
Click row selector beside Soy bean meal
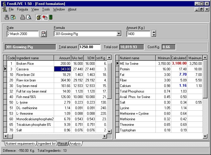(5, 86)
